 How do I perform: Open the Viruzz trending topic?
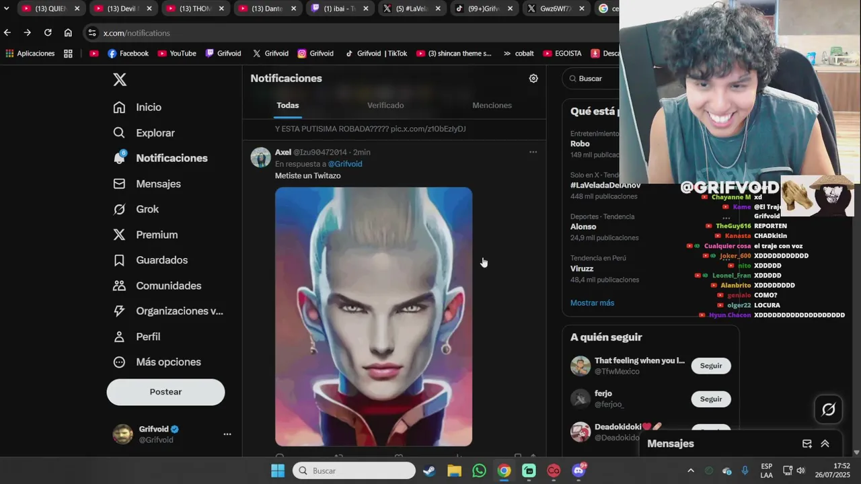point(582,269)
